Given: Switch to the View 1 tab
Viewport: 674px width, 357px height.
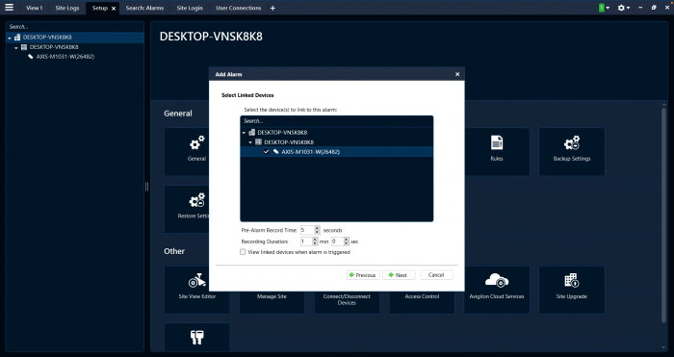Looking at the screenshot, I should pos(34,8).
